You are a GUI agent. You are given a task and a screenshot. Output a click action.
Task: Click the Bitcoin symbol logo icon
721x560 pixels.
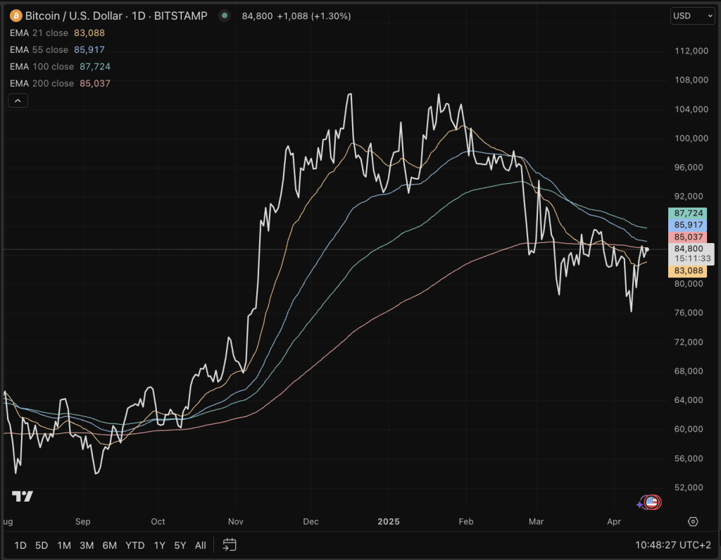click(16, 15)
